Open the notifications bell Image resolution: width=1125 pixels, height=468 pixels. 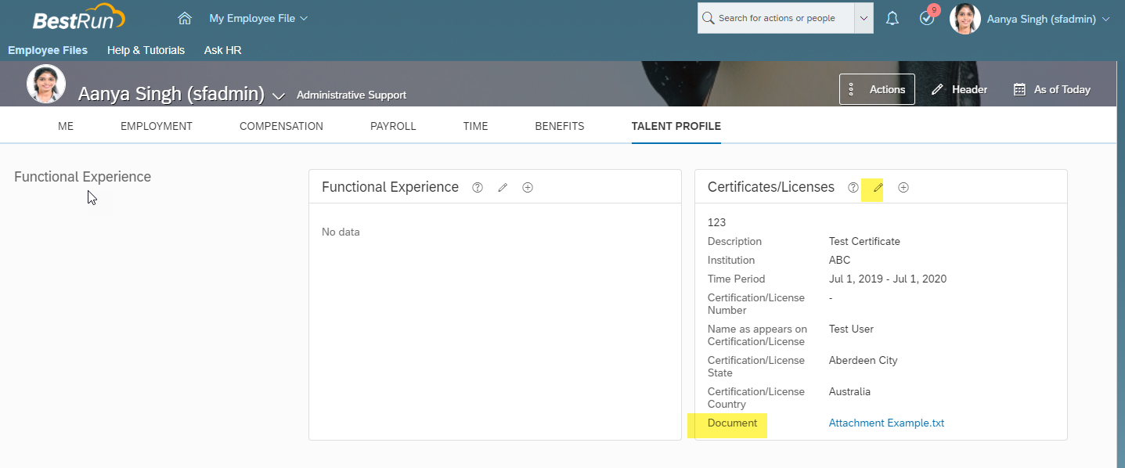click(892, 18)
